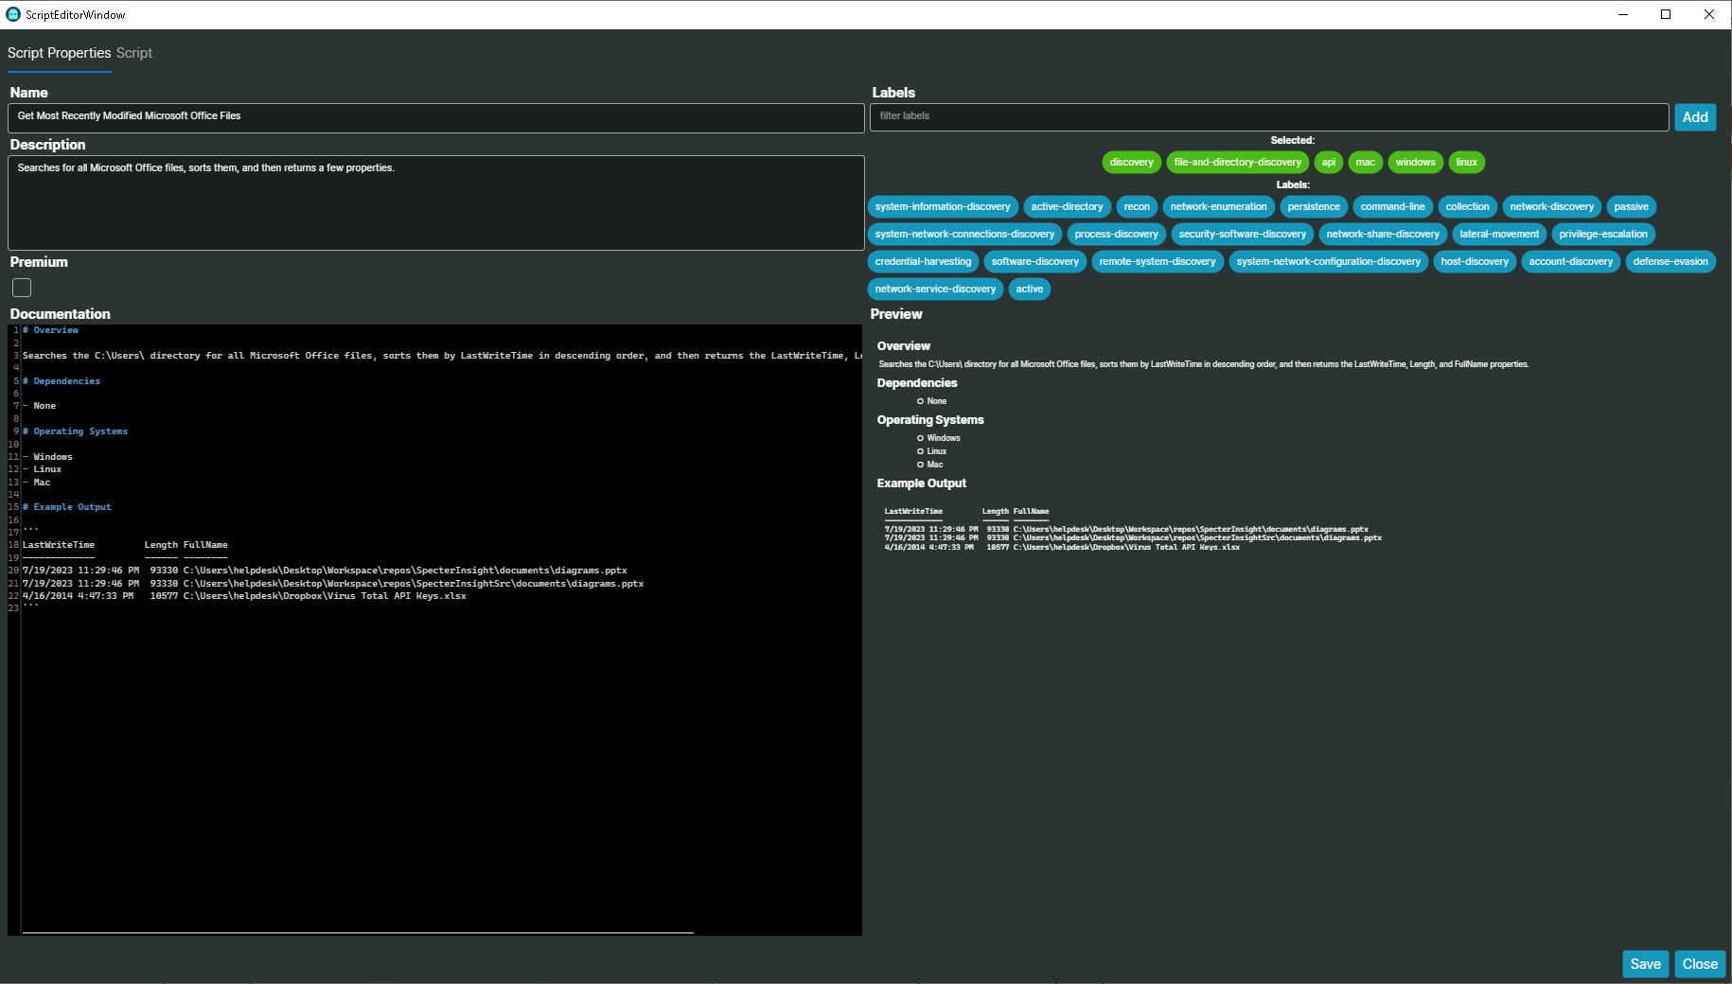
Task: Enable the Premium checkbox
Action: coord(21,288)
